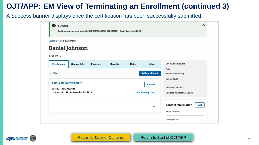
Task: Select the Benefits remaining label
Action: [x=175, y=74]
